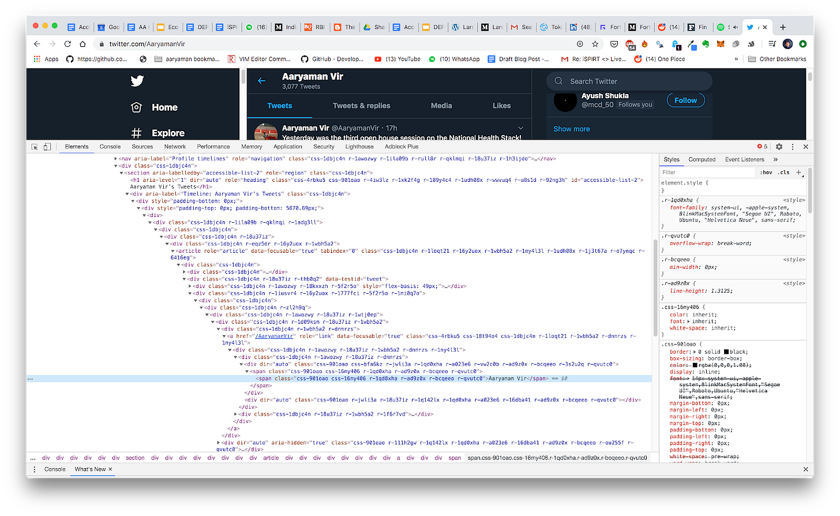The image size is (840, 516).
Task: Click the article breadcrumb in DOM path
Action: (271, 458)
